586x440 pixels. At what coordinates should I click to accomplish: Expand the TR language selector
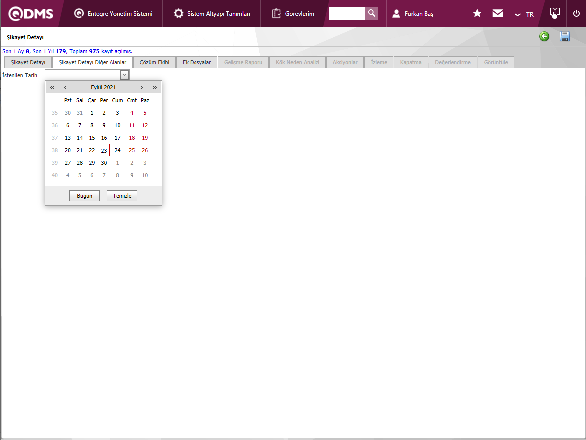tap(524, 14)
